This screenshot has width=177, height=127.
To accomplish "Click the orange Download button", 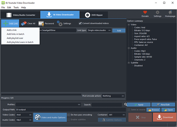I will pyautogui.click(x=165, y=117).
